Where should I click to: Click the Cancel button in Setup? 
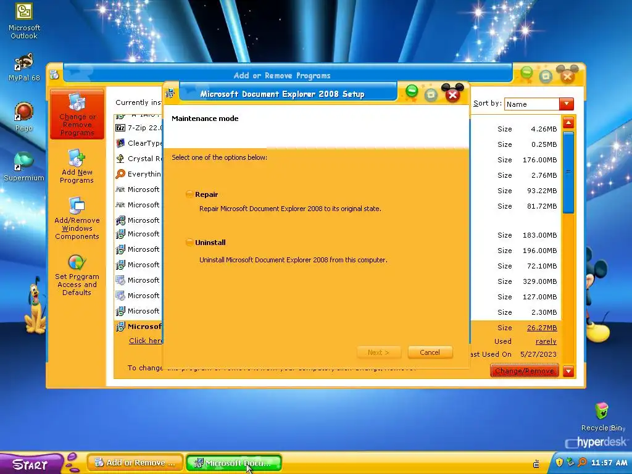430,352
